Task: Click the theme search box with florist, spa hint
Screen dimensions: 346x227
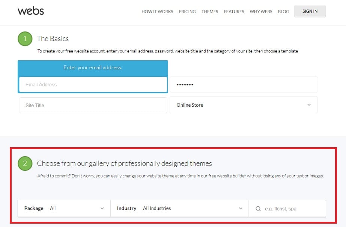Action: tap(287, 209)
